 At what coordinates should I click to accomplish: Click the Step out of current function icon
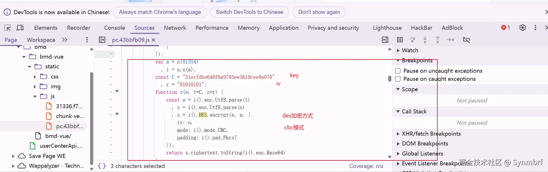(x=438, y=40)
